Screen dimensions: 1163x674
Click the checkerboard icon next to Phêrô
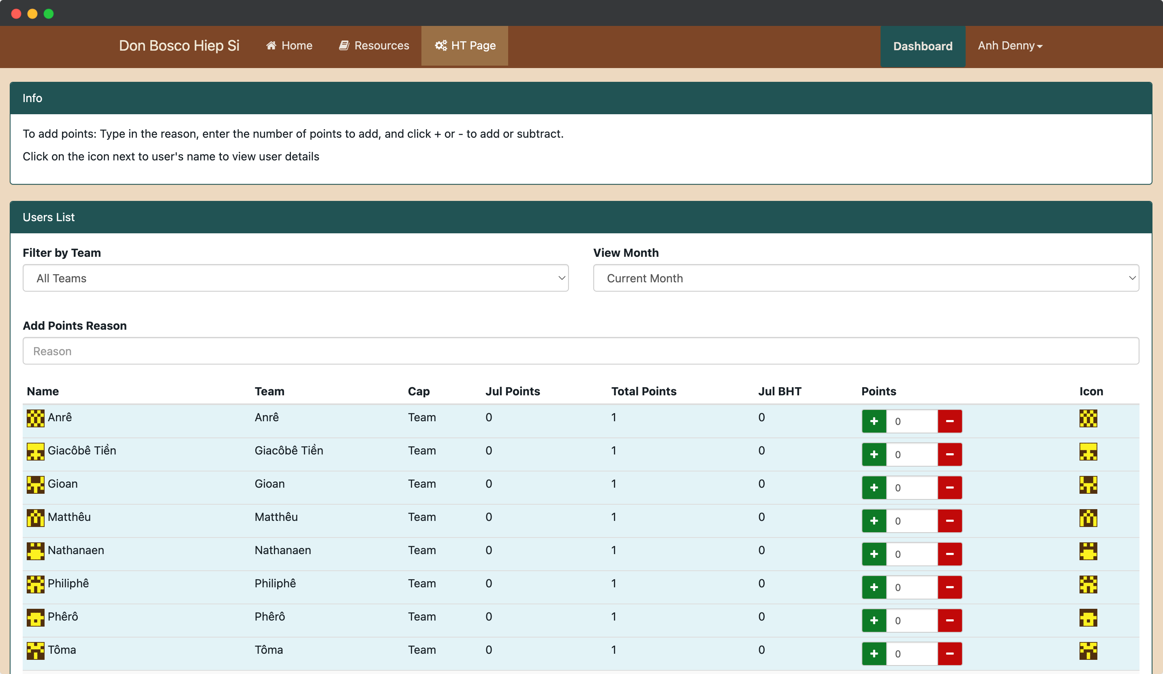pos(35,618)
